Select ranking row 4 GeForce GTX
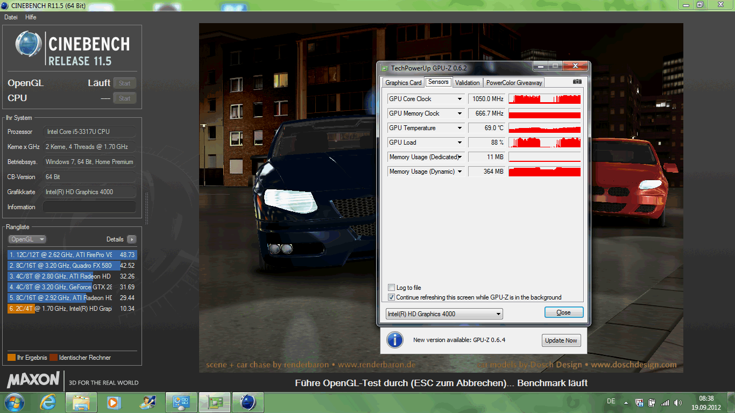Image resolution: width=735 pixels, height=413 pixels. 72,287
